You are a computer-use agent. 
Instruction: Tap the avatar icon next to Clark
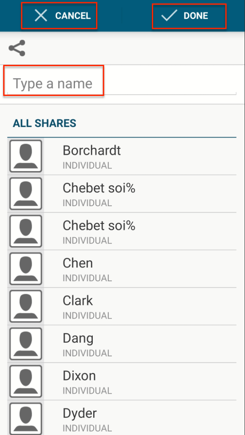26,306
